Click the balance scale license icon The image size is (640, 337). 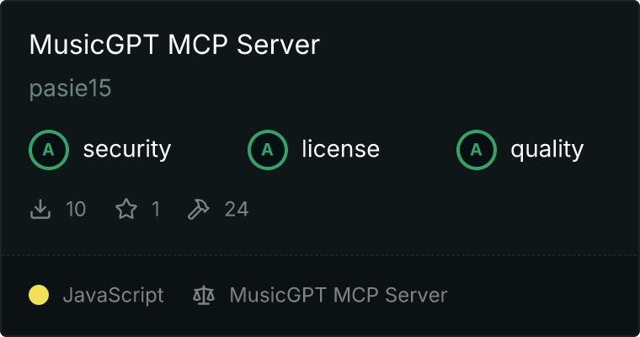pyautogui.click(x=204, y=296)
